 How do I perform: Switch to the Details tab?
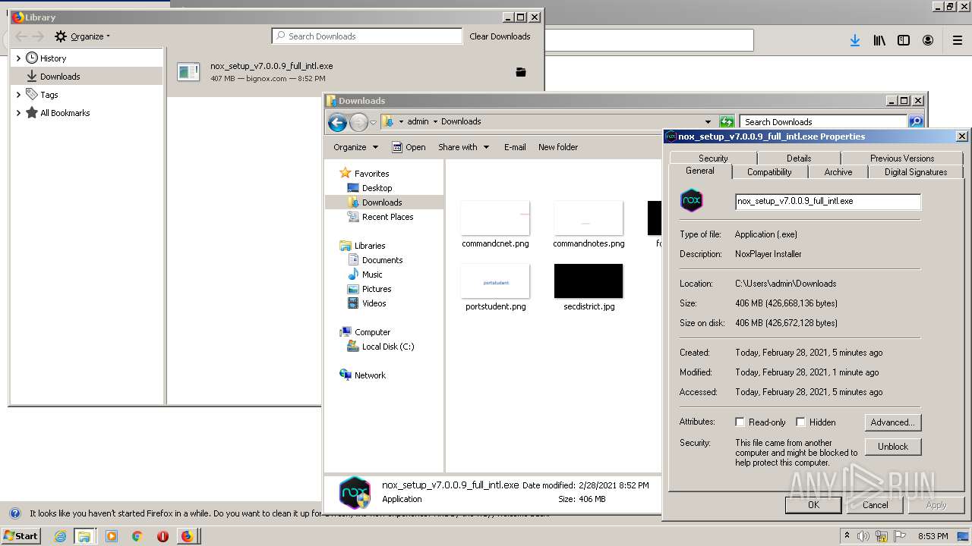[799, 158]
